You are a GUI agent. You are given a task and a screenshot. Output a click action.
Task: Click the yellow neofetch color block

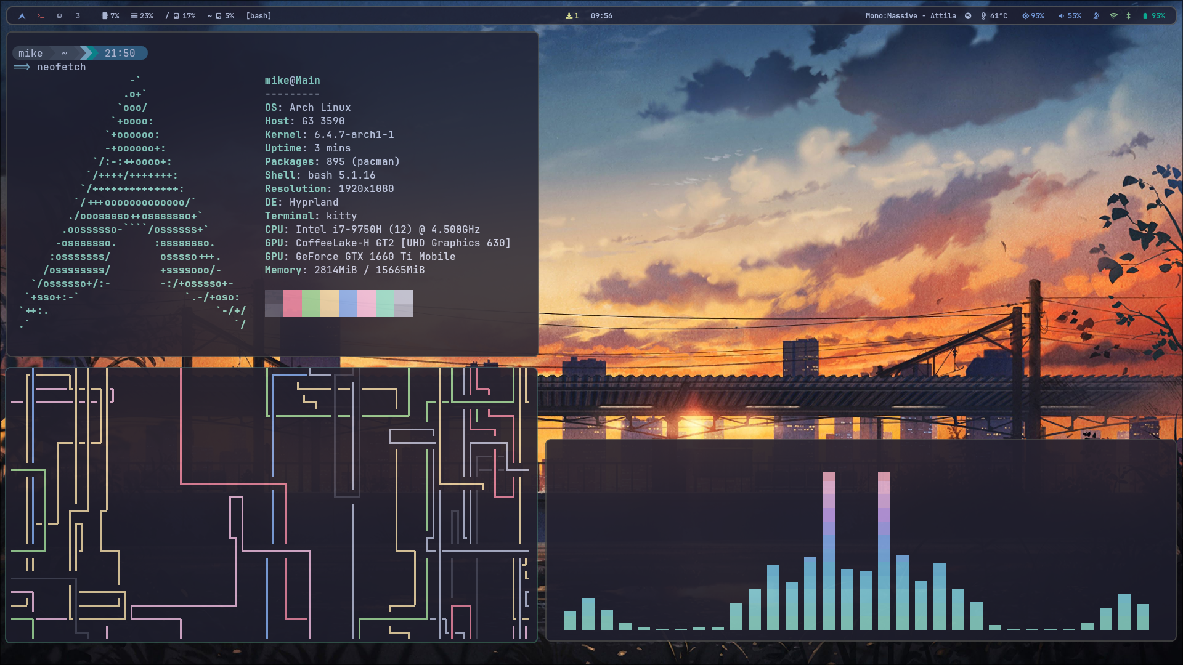tap(330, 304)
